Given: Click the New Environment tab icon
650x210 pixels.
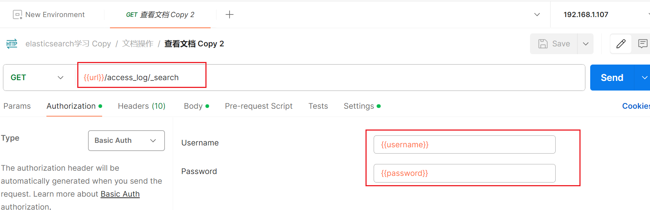Looking at the screenshot, I should pos(17,14).
